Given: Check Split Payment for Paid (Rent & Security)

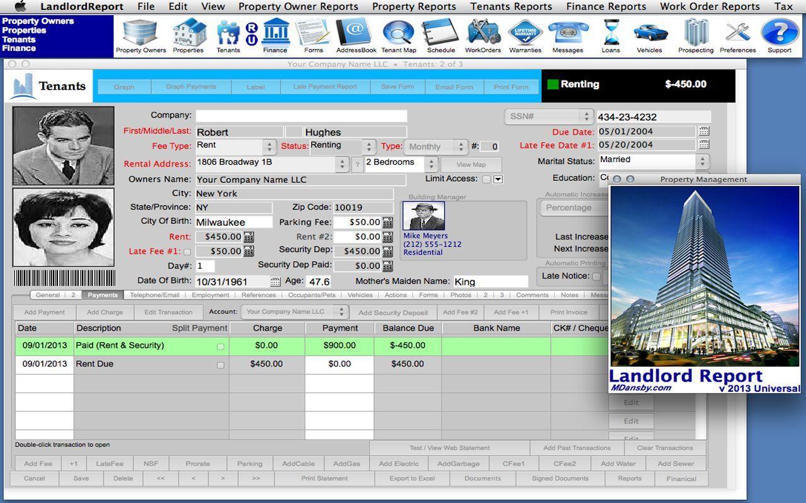Looking at the screenshot, I should pyautogui.click(x=220, y=346).
